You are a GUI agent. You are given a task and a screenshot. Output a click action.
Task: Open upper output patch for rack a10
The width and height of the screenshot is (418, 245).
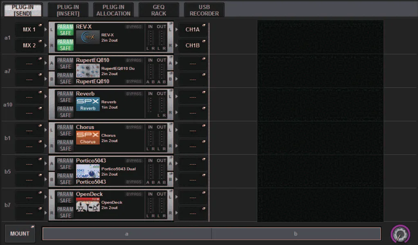click(x=193, y=97)
